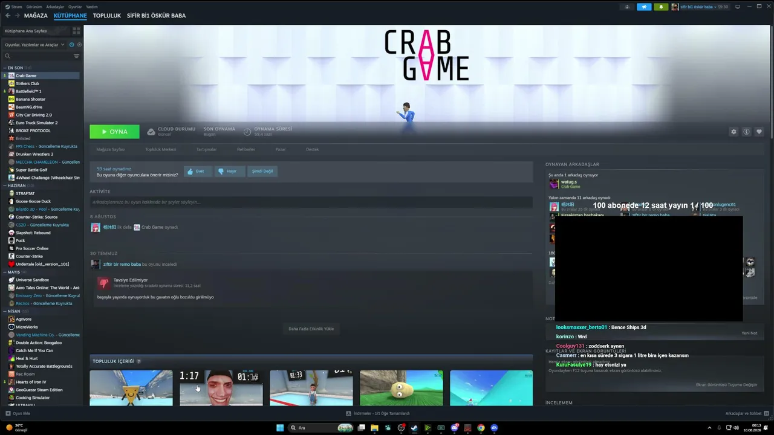
Task: Open the İndirmeler downloads status
Action: pos(378,413)
